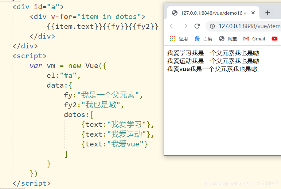Click the code line <div id="a">
This screenshot has height=189, width=281.
[x=38, y=7]
